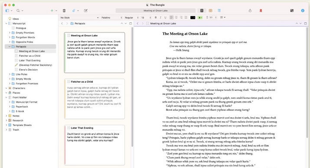Select Later That Evening in binder
The height and width of the screenshot is (168, 310).
point(29,61)
